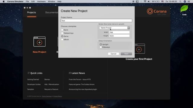
Task: Open the Coda leaf desktop icon
Action: pyautogui.click(x=184, y=9)
